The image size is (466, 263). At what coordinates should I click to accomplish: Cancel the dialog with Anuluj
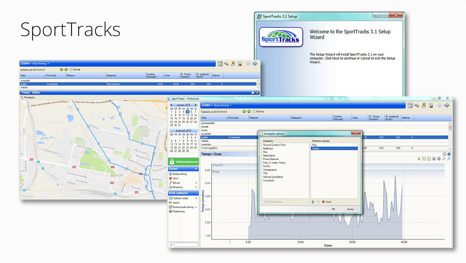coord(350,209)
